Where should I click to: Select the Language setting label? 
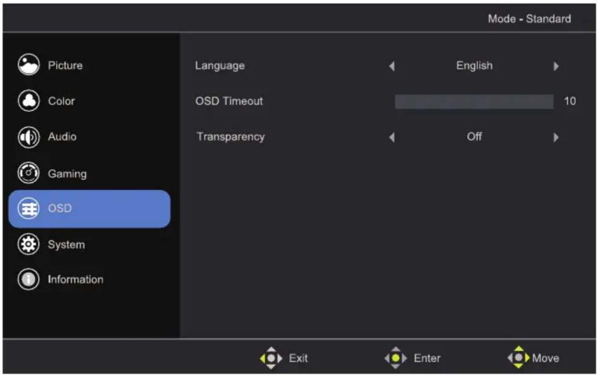click(220, 66)
